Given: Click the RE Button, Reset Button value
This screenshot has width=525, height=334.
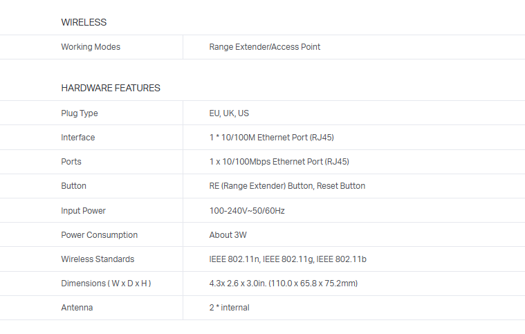Looking at the screenshot, I should 287,186.
